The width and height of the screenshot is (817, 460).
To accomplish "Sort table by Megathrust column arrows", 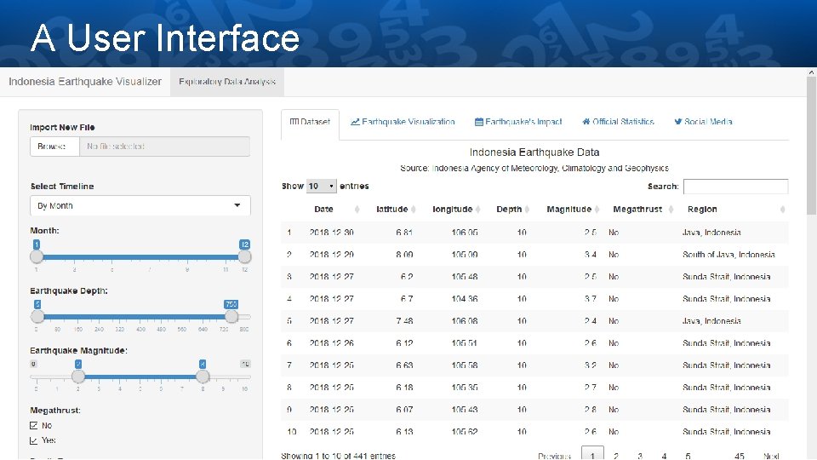I will 671,210.
